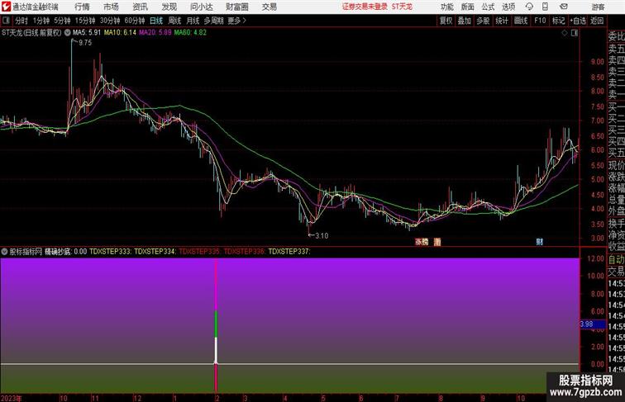Click the 画线 drawing tools button
This screenshot has width=625, height=402.
tap(521, 21)
